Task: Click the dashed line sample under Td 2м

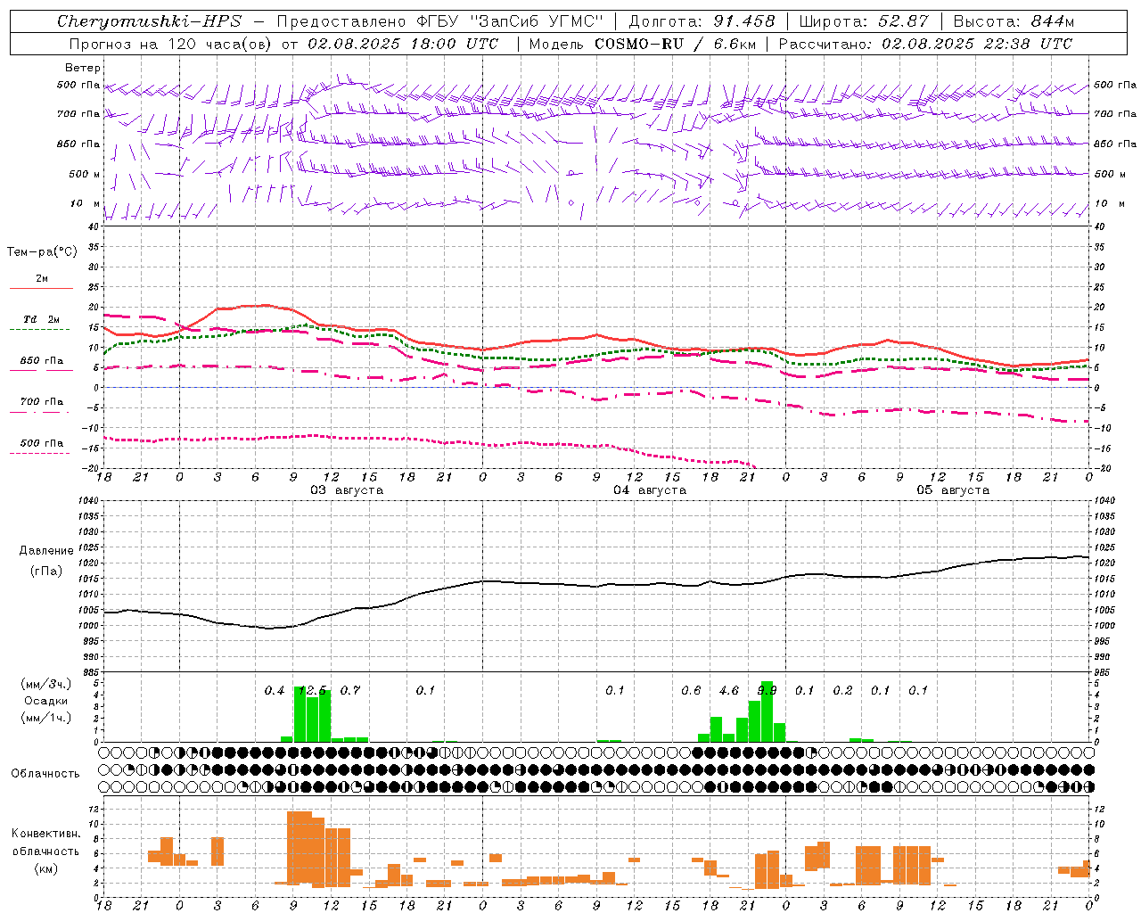Action: pyautogui.click(x=41, y=330)
